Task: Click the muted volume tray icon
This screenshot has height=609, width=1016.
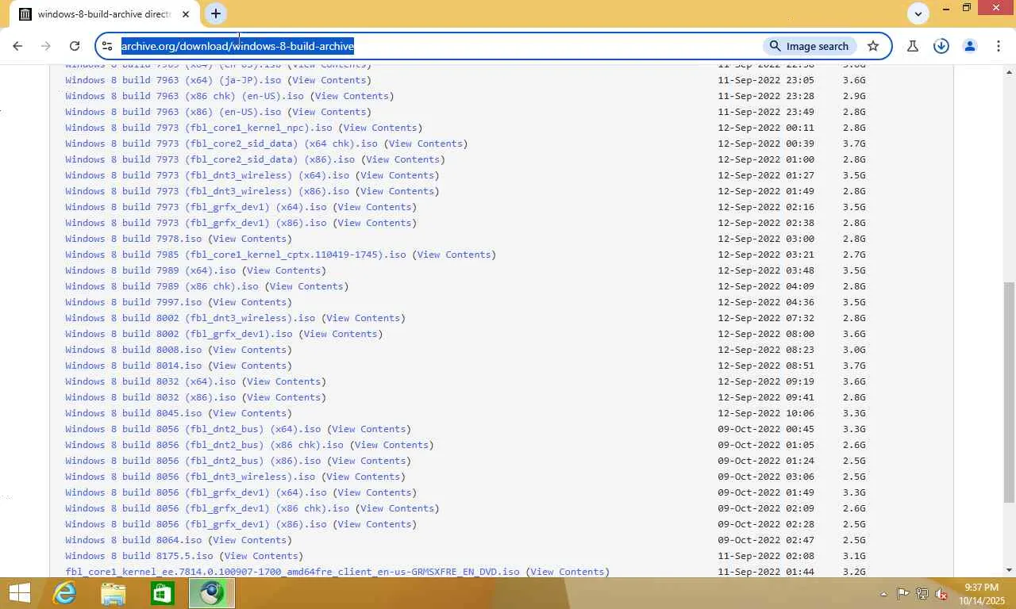Action: pos(941,594)
